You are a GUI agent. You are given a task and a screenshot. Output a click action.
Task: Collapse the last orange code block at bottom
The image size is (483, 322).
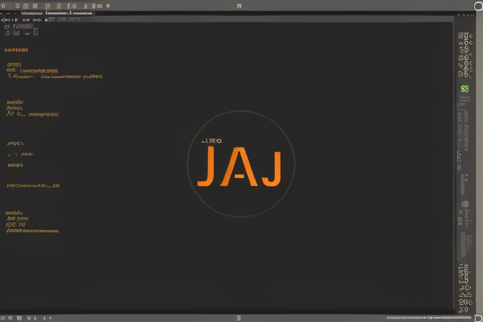click(31, 231)
